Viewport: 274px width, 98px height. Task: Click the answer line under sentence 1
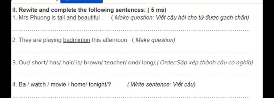[131, 31]
